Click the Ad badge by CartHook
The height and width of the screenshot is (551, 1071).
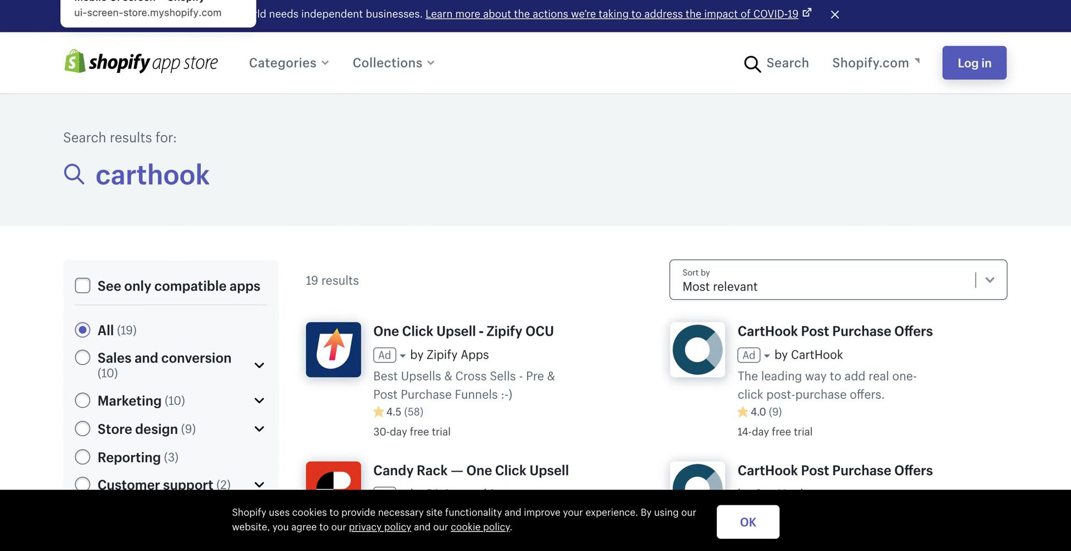[749, 355]
